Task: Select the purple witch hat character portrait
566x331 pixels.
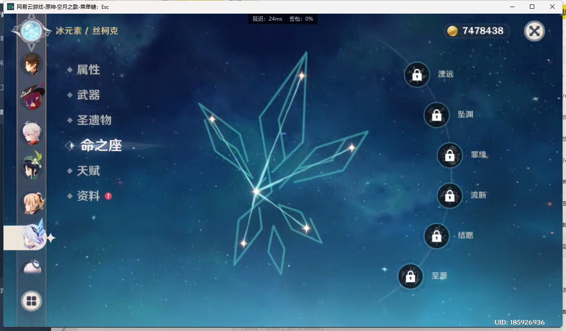Action: click(x=33, y=96)
